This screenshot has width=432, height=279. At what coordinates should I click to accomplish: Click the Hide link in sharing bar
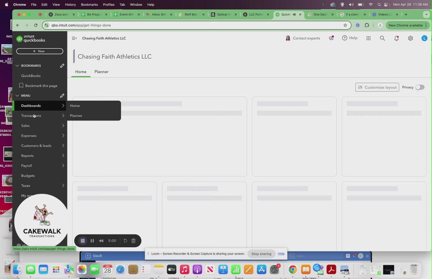281,254
